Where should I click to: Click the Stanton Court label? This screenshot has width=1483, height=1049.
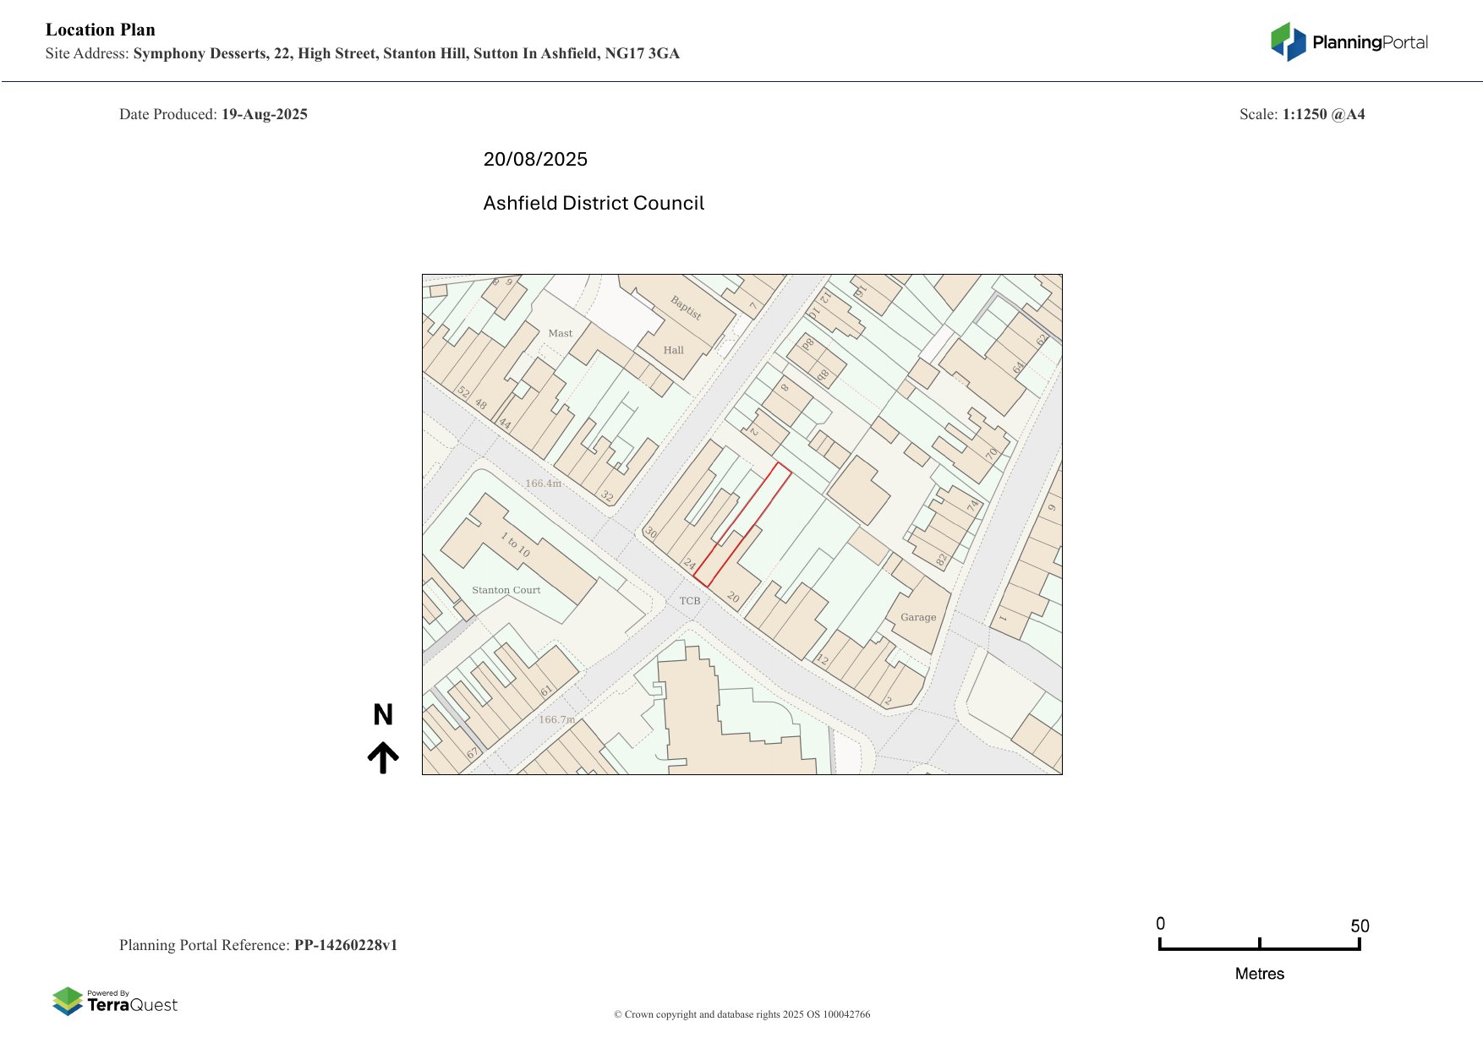pyautogui.click(x=506, y=590)
